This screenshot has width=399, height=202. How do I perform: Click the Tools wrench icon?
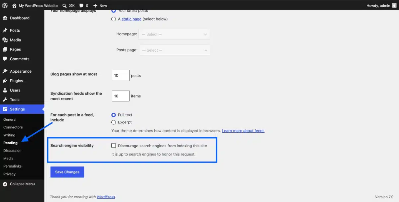5,100
